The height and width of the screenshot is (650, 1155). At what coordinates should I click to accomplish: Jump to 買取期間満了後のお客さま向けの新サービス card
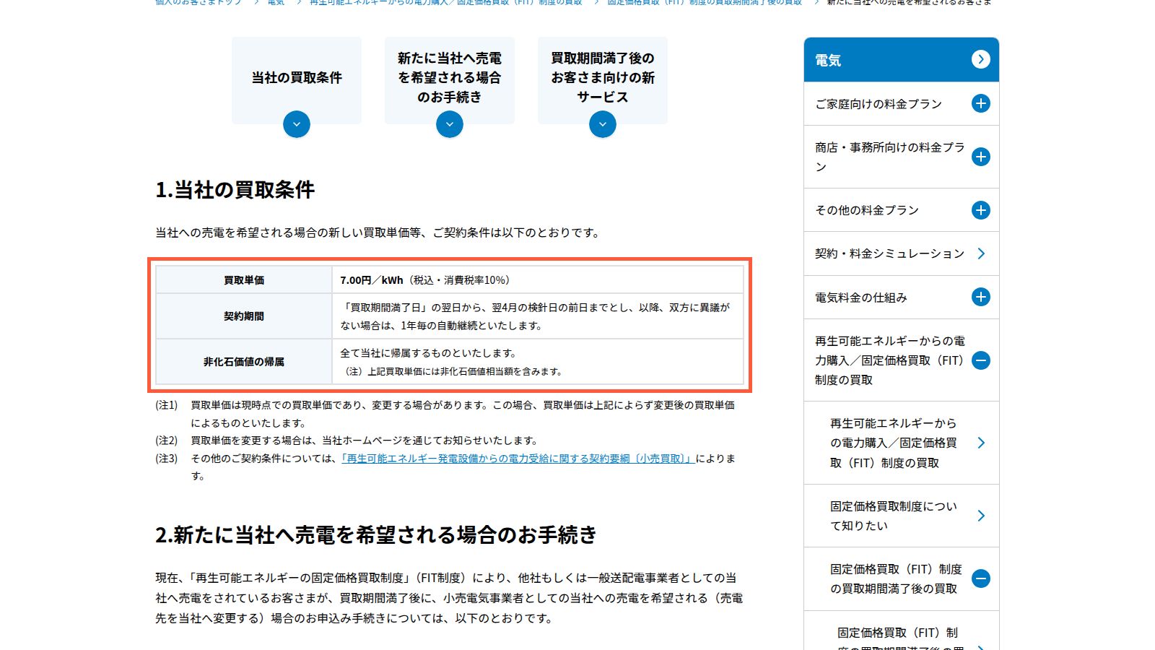603,80
